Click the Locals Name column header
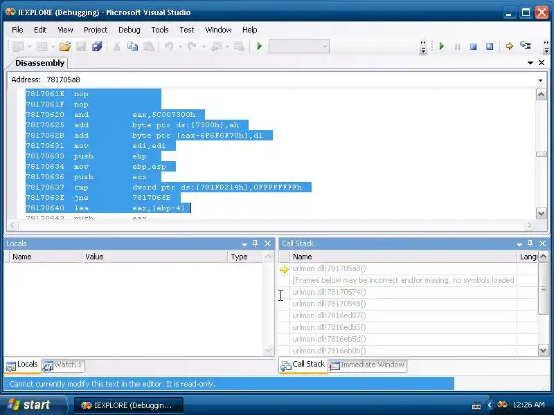Screen dimensions: 554x415 [46, 257]
